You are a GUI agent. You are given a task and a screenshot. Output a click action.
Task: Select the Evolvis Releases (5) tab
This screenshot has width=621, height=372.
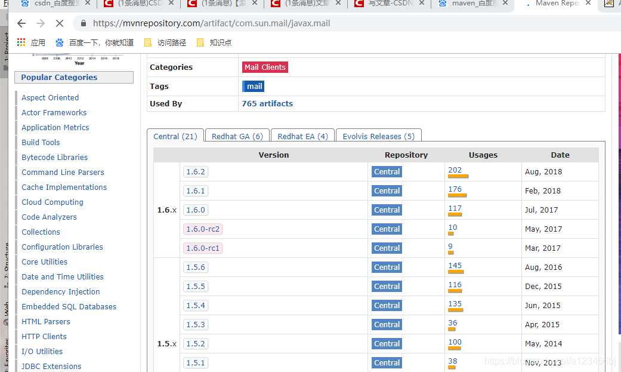[379, 136]
